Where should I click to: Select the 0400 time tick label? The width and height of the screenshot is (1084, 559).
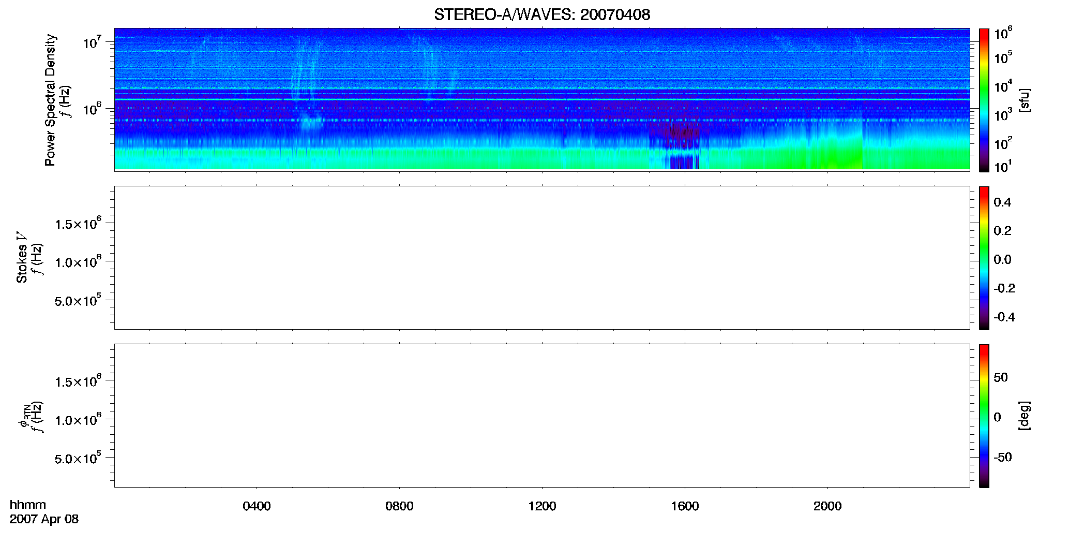click(x=257, y=506)
